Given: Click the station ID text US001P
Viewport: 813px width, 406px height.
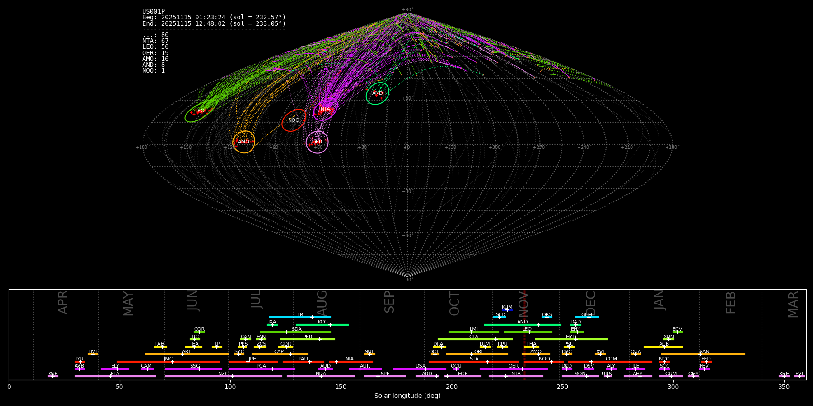Looking at the screenshot, I should pyautogui.click(x=154, y=12).
